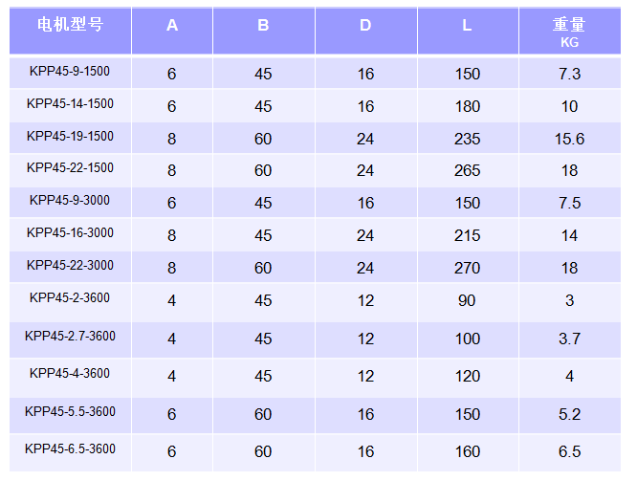Click the KPP45-6.5-3600 row label

coord(70,448)
